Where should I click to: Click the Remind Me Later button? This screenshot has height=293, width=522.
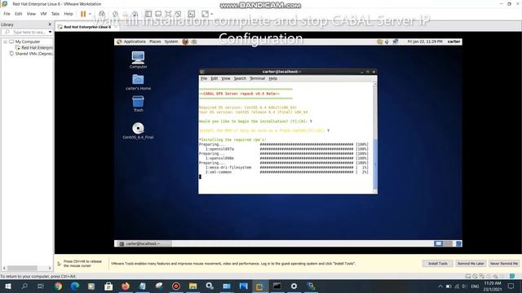point(471,264)
